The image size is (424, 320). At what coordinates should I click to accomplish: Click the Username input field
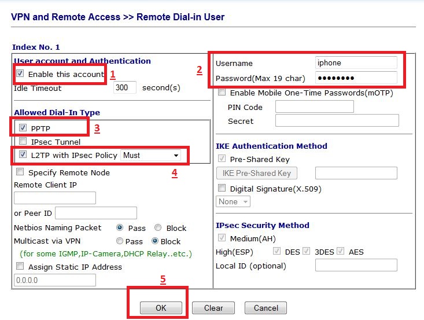pyautogui.click(x=356, y=62)
